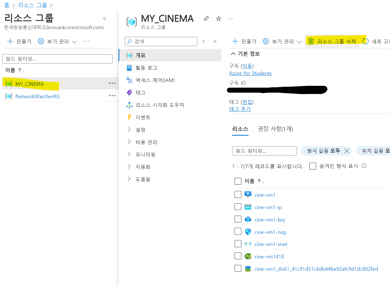Focus the resources 필드 필터링 input
Viewport: 390px width, 285px height.
(264, 151)
